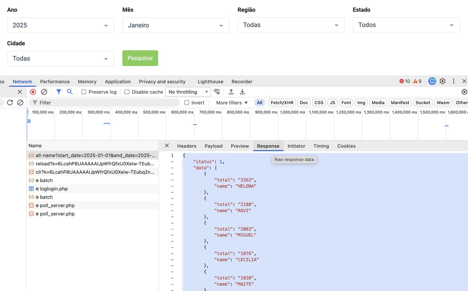This screenshot has height=291, width=468.
Task: Select the All request type filter
Action: (x=260, y=103)
